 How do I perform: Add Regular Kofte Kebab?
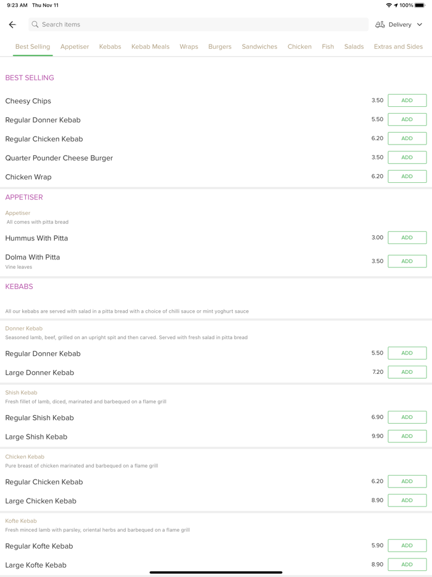tap(407, 546)
